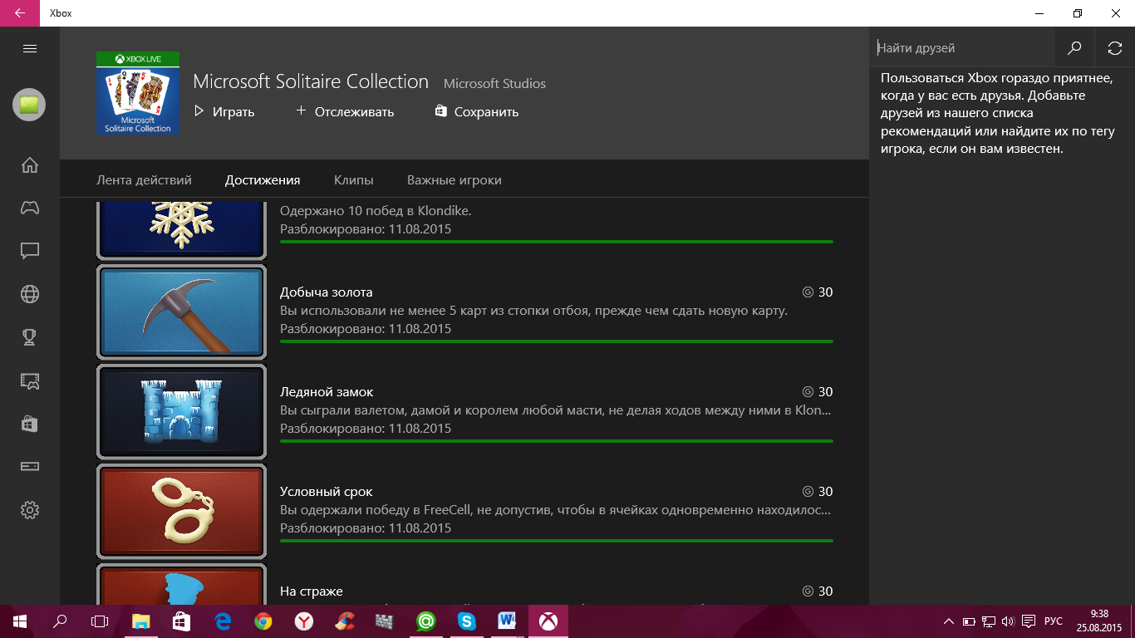Open Action Center notifications icon

1029,621
